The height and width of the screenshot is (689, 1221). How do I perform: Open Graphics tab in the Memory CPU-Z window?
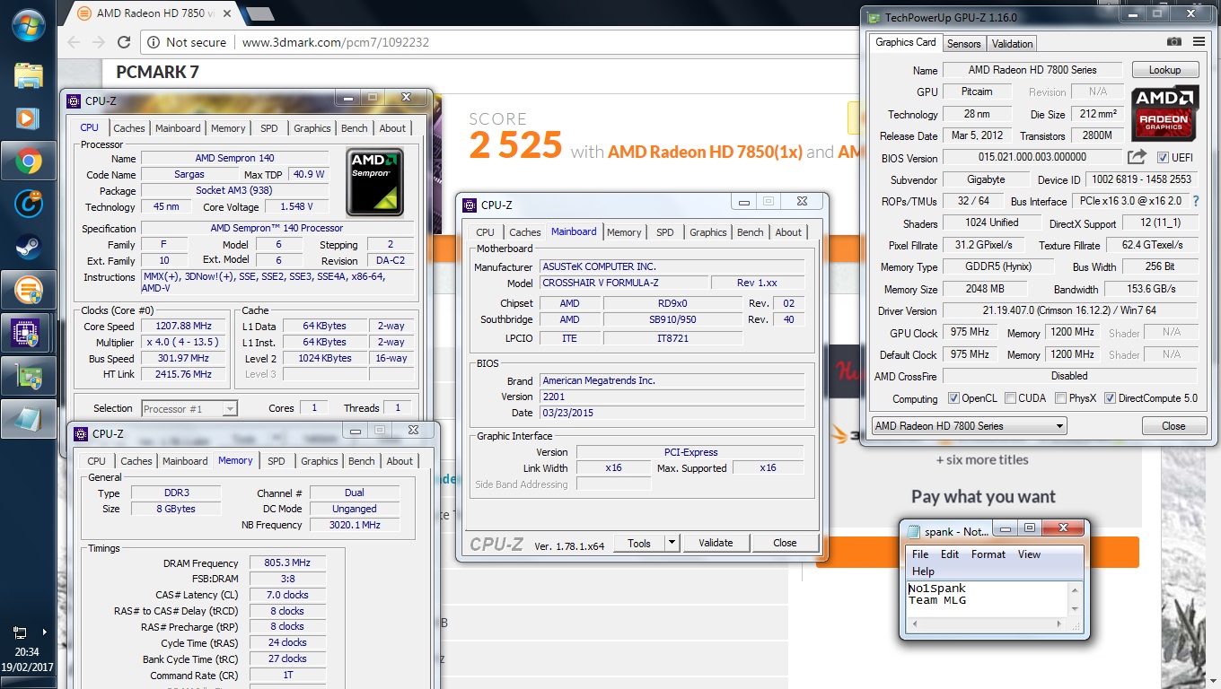320,461
